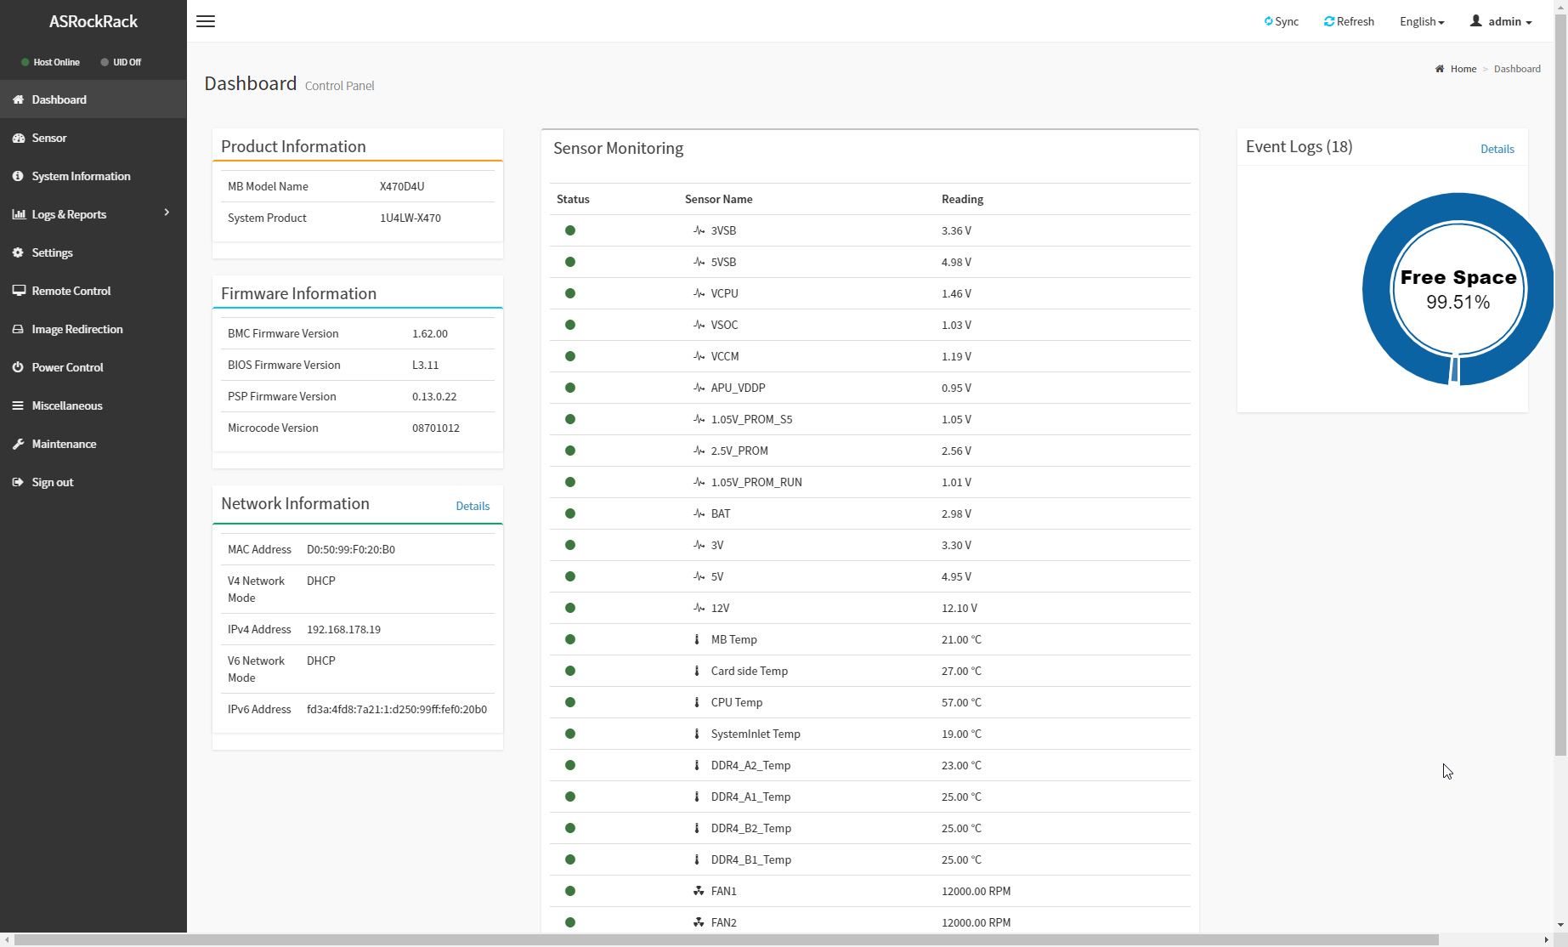This screenshot has width=1568, height=947.
Task: Expand the Logs & Reports submenu arrow
Action: pos(167,213)
